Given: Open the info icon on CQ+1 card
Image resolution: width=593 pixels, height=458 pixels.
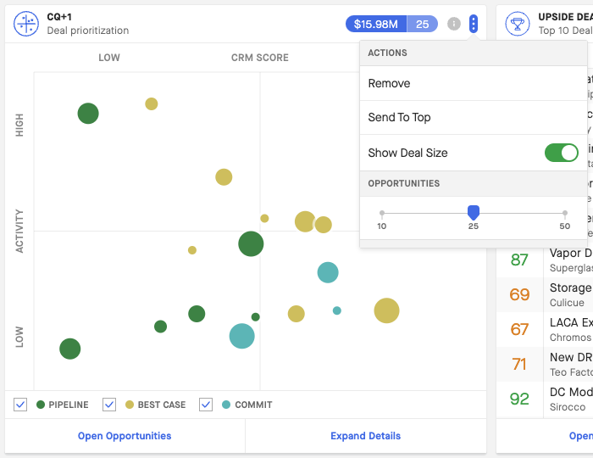Looking at the screenshot, I should pyautogui.click(x=454, y=24).
